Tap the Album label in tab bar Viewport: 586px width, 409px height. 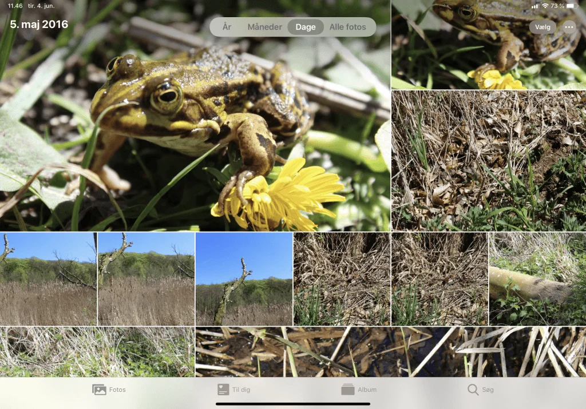click(367, 390)
